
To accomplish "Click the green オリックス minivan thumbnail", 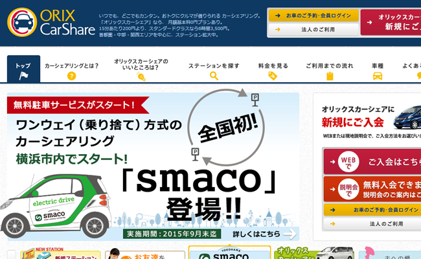I will click(x=314, y=253).
